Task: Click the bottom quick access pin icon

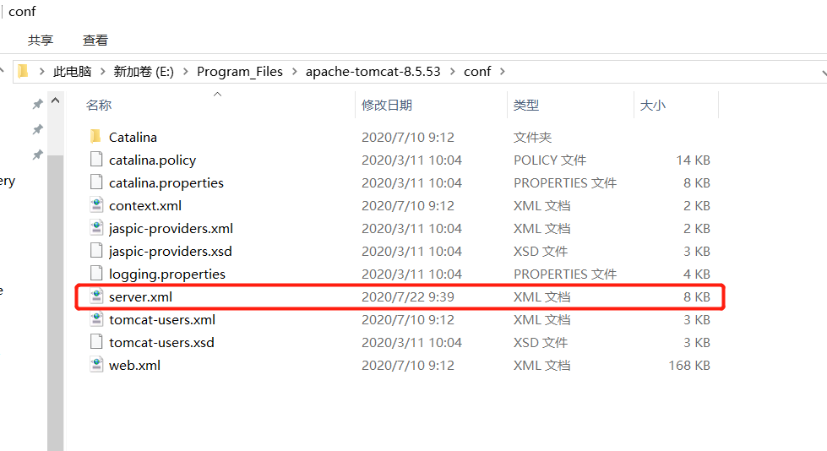Action: (x=37, y=155)
